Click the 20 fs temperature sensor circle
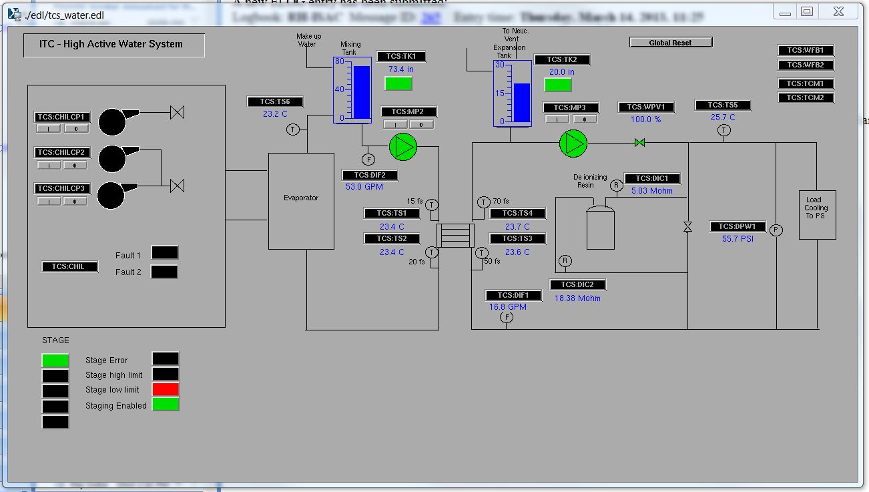The height and width of the screenshot is (492, 869). coord(432,252)
